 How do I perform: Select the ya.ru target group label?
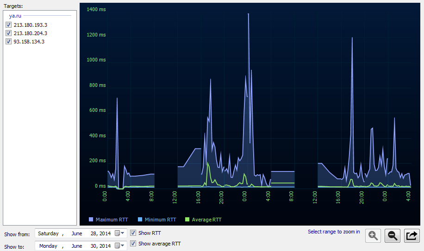15,16
